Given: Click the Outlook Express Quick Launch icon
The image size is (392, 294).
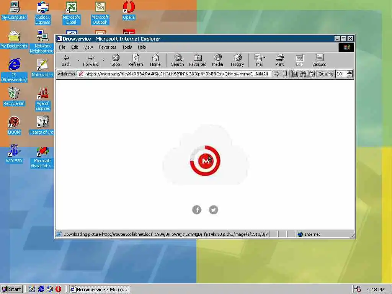Looking at the screenshot, I should pyautogui.click(x=50, y=289).
